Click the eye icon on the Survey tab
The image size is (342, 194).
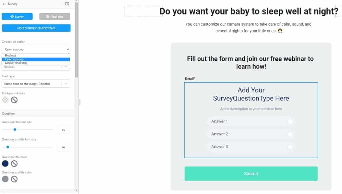point(11,16)
